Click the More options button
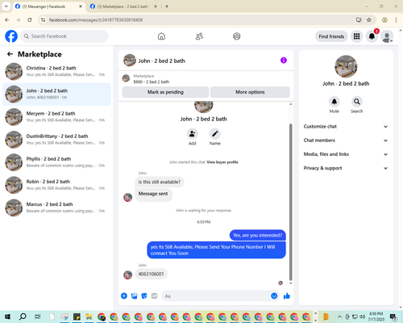403x323 pixels. tap(250, 92)
